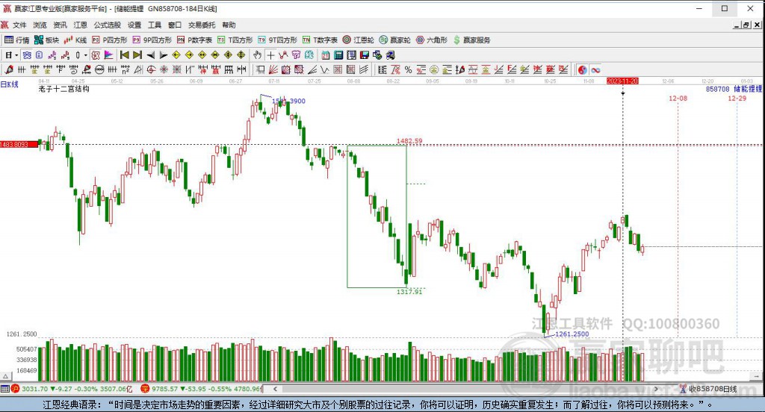The width and height of the screenshot is (765, 412).
Task: Open the 设置 menu
Action: 134,25
